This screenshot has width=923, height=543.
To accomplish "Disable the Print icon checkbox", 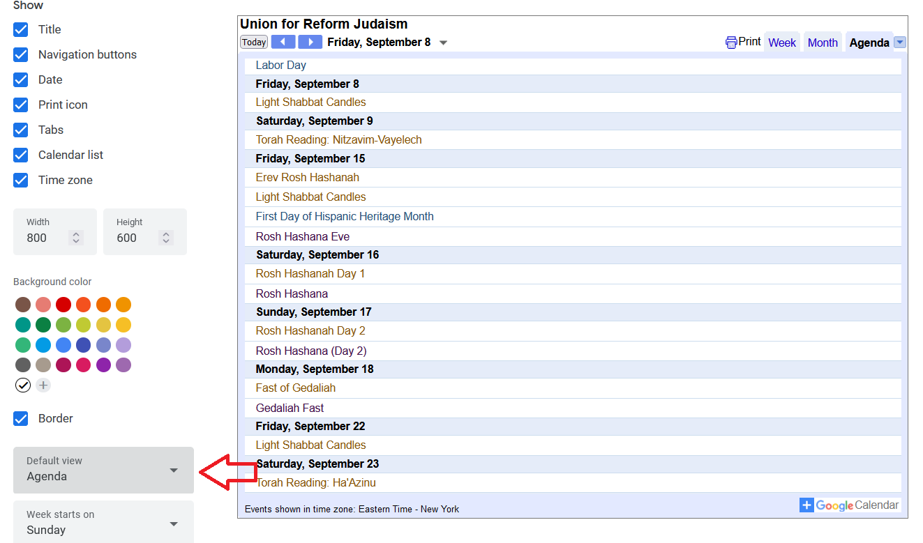I will (21, 105).
